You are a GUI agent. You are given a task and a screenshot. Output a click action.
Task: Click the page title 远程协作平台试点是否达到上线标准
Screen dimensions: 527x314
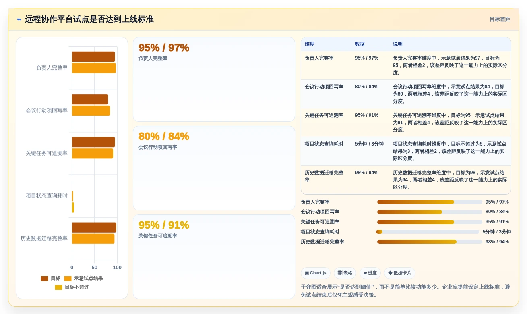point(89,19)
